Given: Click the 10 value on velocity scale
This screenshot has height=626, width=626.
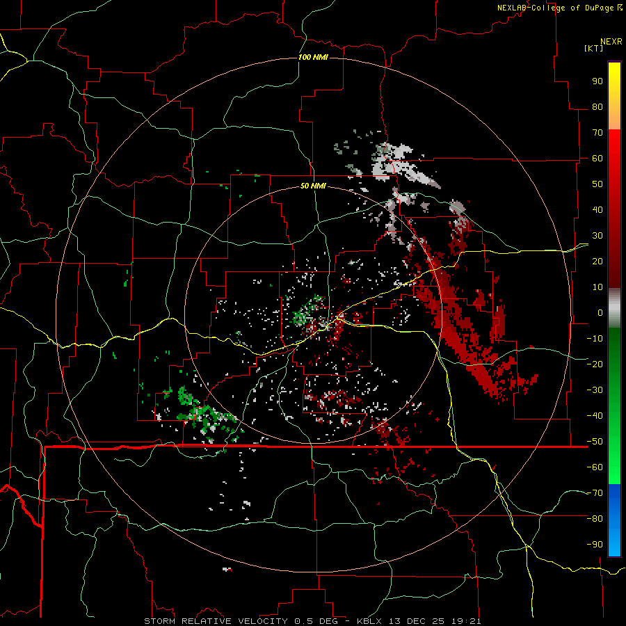Looking at the screenshot, I should 597,287.
